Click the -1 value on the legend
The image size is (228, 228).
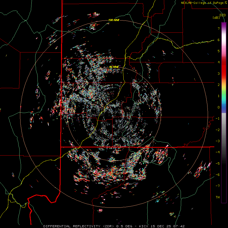tap(218, 119)
